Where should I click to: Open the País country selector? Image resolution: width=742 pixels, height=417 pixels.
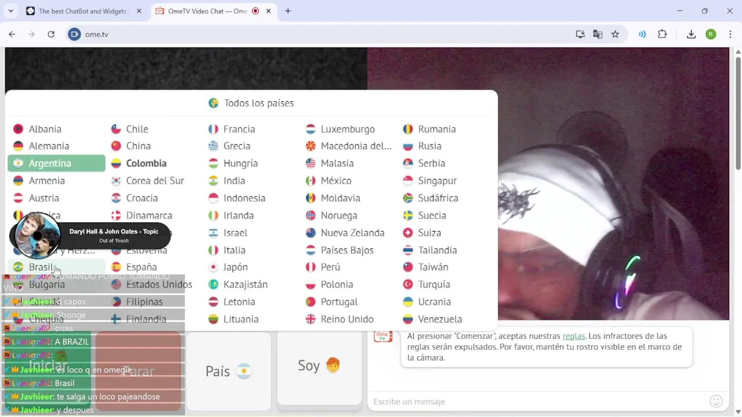tap(228, 371)
